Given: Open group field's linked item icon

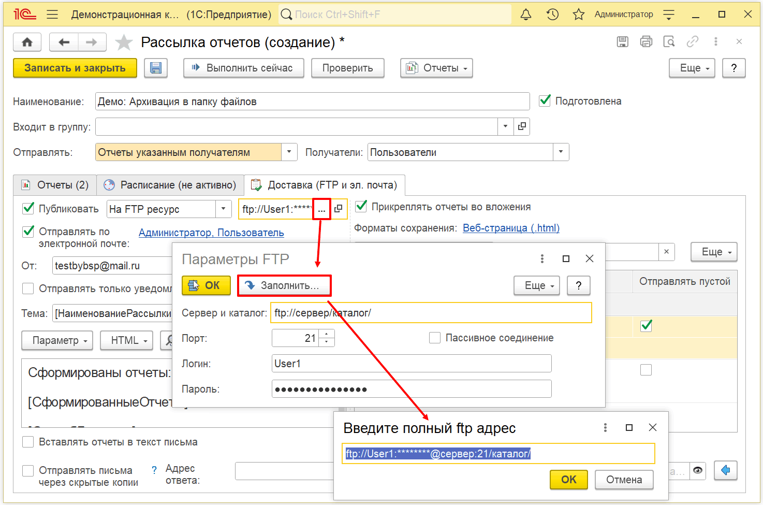Looking at the screenshot, I should pos(522,126).
